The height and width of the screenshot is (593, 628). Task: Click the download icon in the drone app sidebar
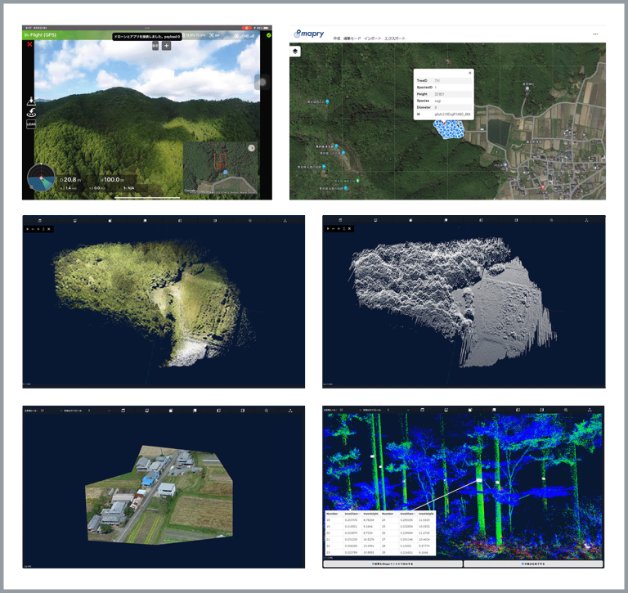[x=31, y=100]
